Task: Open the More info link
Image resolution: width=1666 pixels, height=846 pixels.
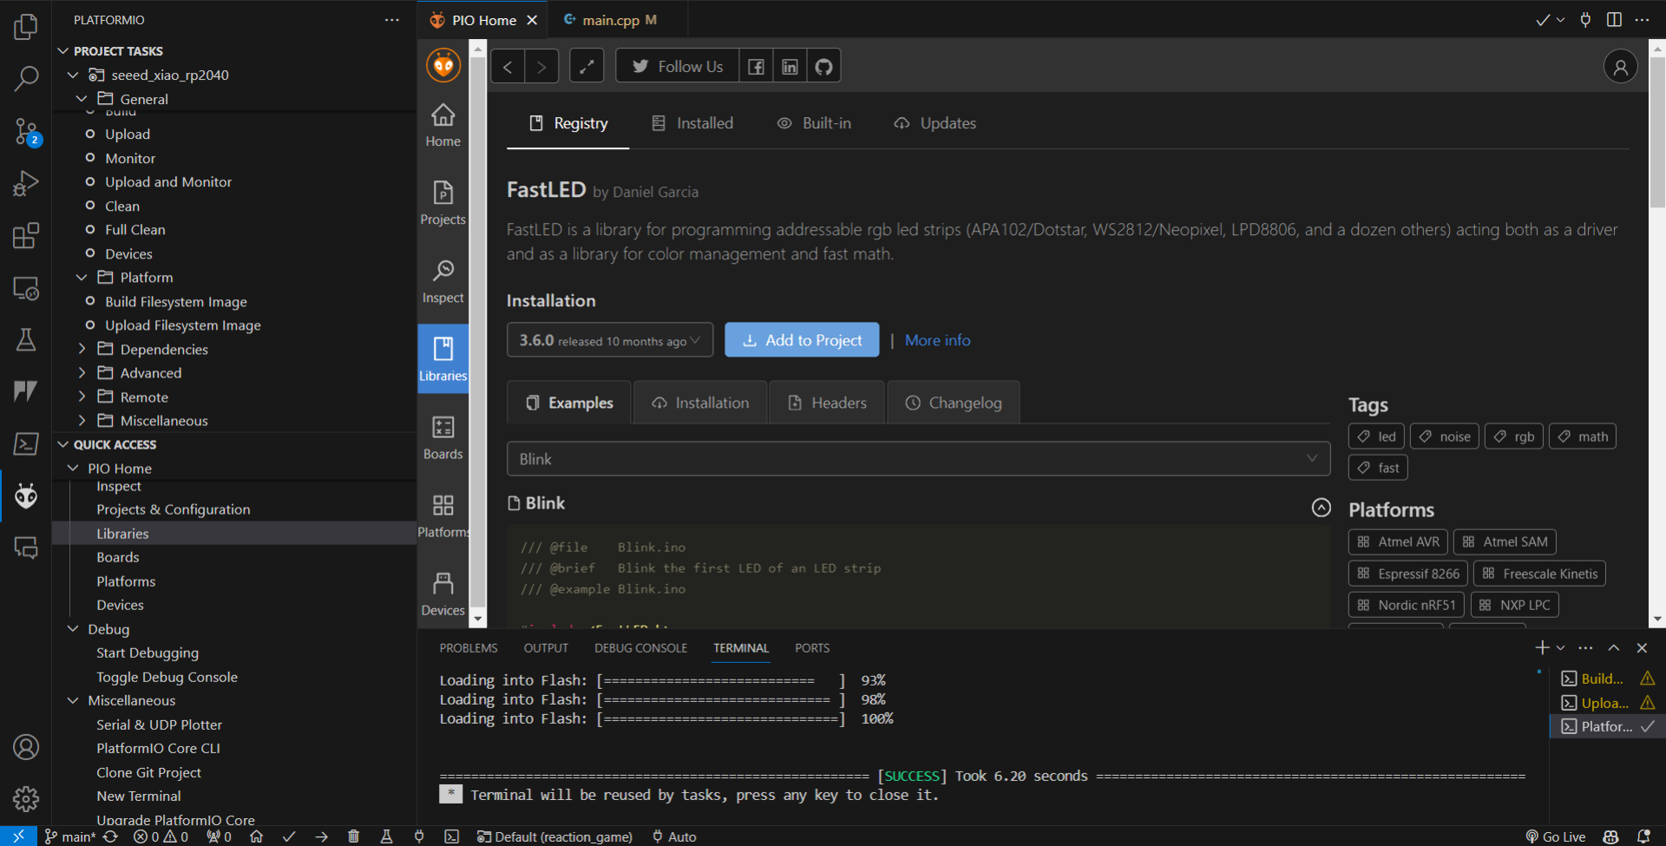Action: coord(937,340)
